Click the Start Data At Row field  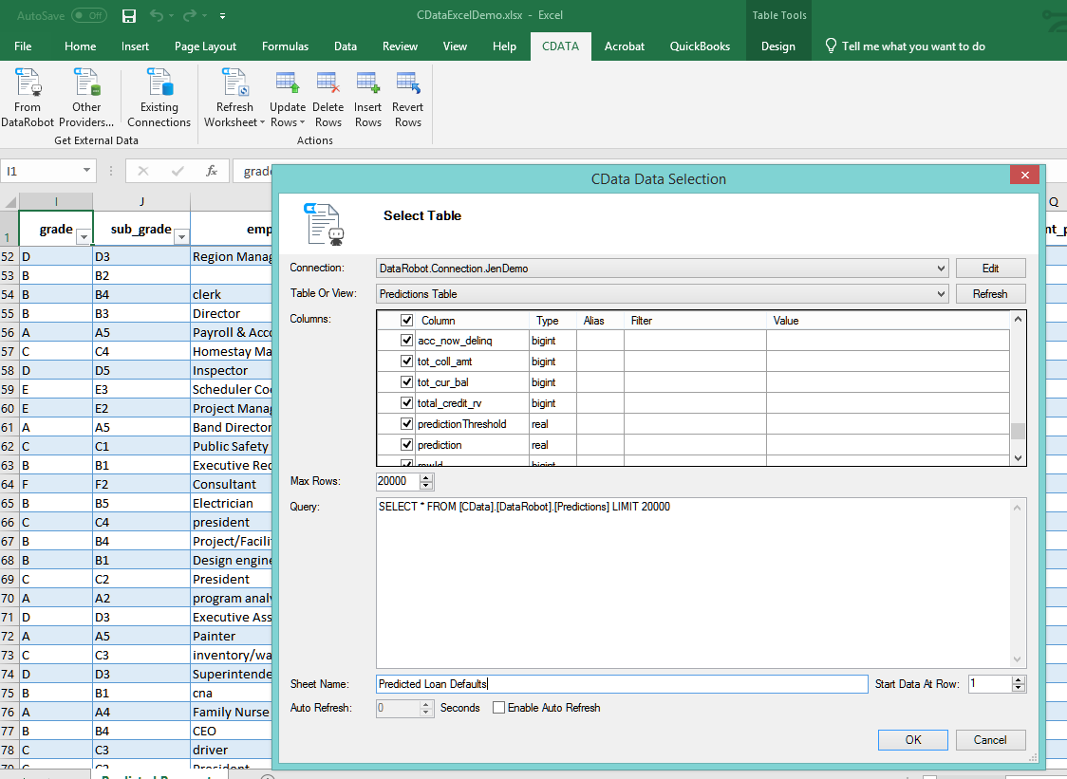(x=990, y=684)
